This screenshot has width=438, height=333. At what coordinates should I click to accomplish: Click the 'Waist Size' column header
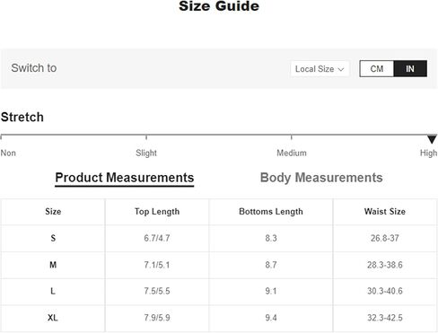click(x=385, y=212)
